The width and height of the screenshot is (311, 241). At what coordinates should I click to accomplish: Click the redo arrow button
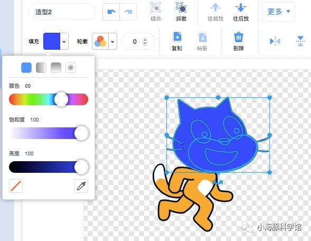click(128, 12)
